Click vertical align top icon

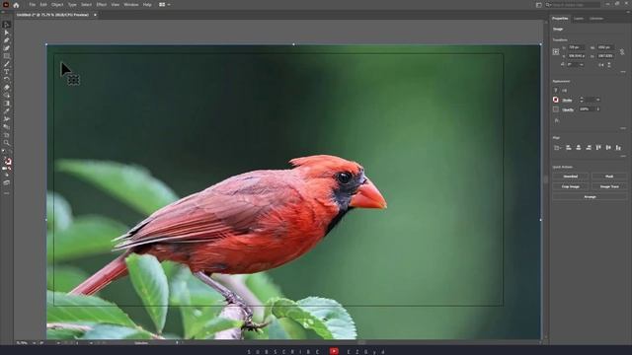pyautogui.click(x=598, y=148)
